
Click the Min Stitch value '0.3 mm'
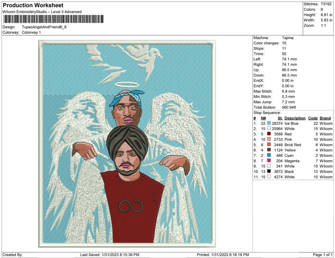pos(288,96)
